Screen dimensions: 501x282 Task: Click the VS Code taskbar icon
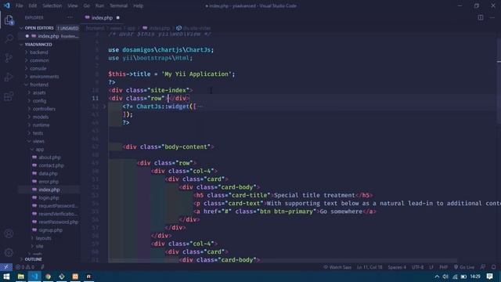(34, 277)
